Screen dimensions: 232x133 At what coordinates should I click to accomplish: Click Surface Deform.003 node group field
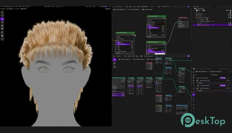click(212, 80)
